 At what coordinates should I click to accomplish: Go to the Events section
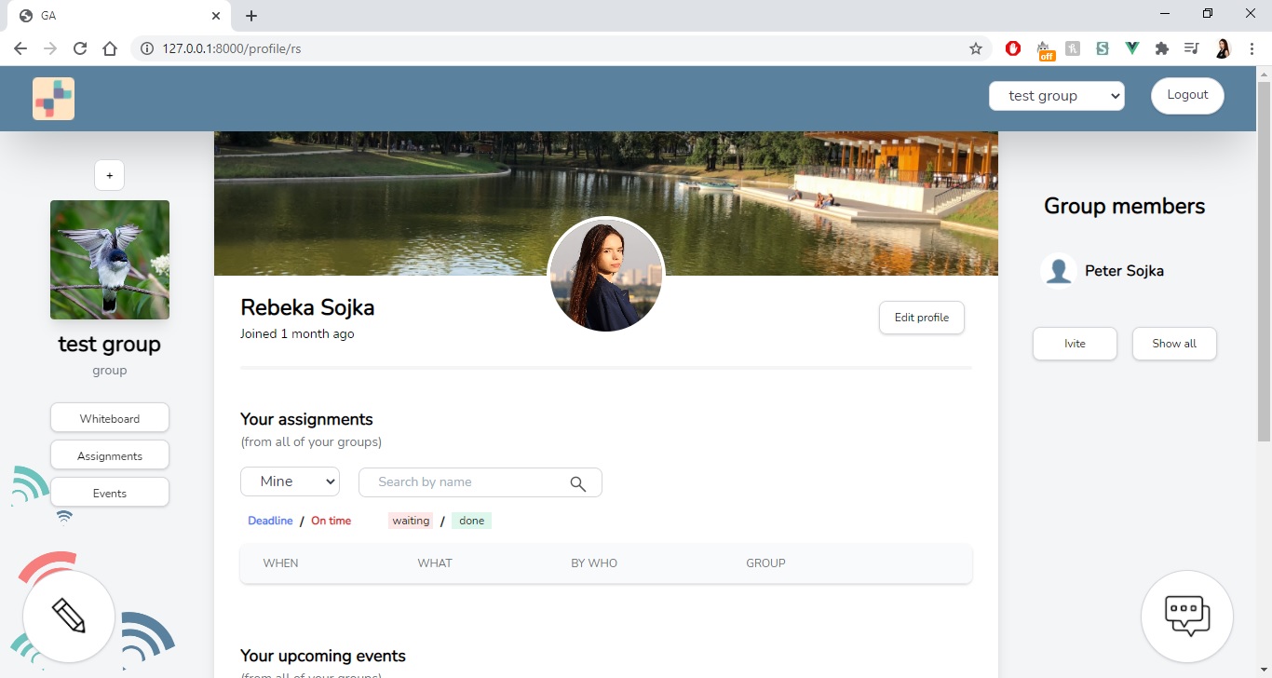click(110, 493)
